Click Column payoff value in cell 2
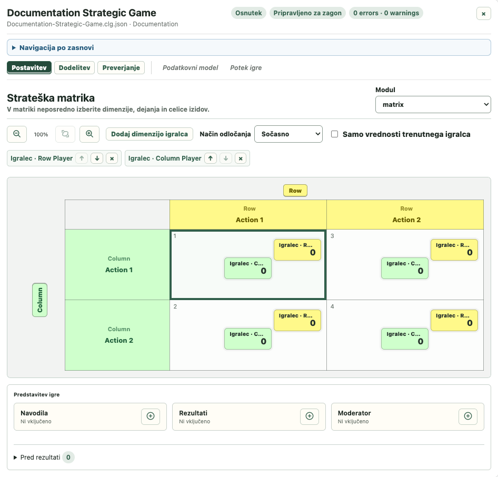The height and width of the screenshot is (477, 498). (248, 339)
